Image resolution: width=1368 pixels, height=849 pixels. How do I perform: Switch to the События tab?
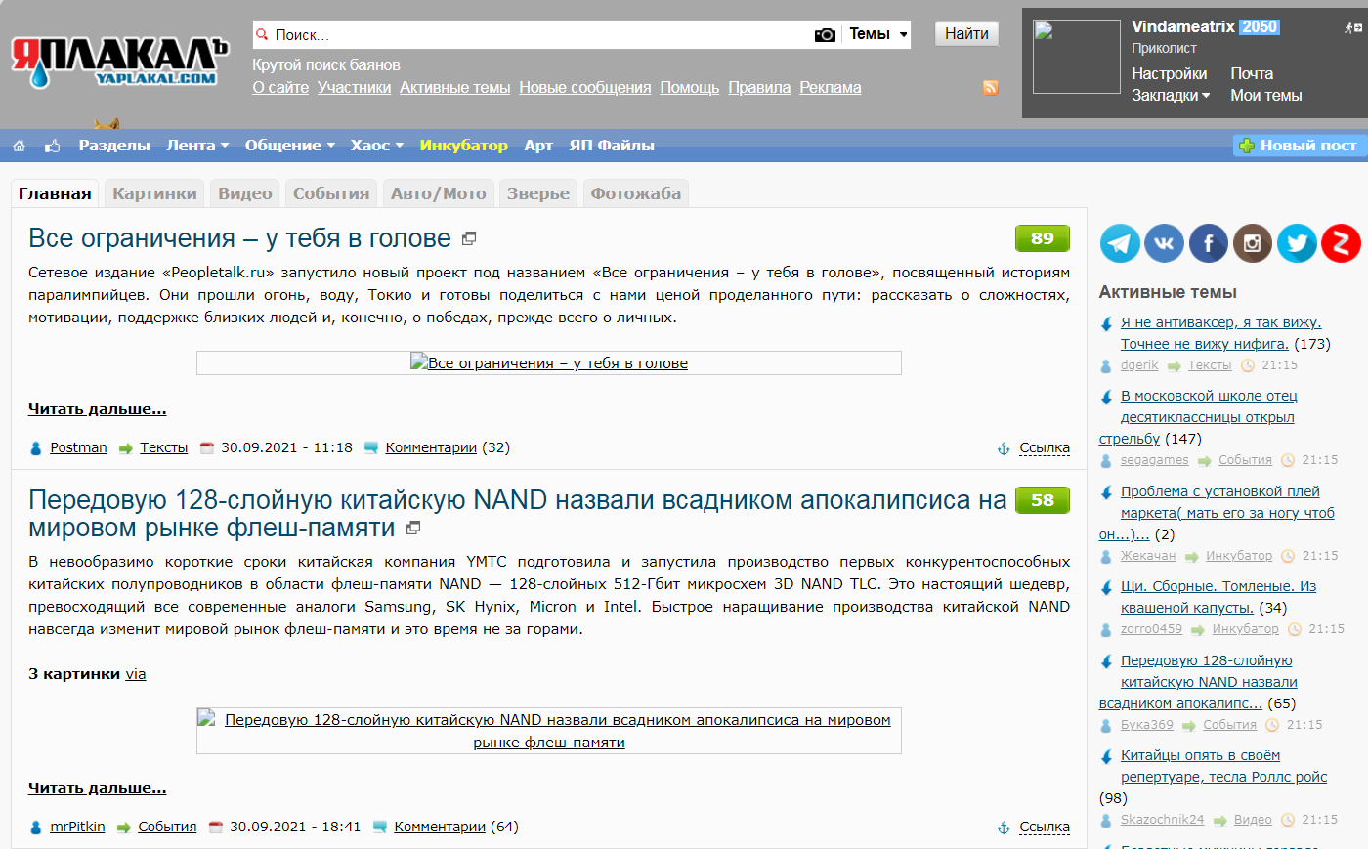[331, 193]
